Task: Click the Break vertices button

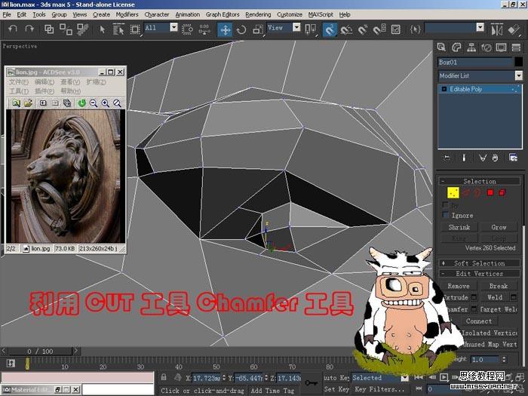Action: [x=499, y=286]
